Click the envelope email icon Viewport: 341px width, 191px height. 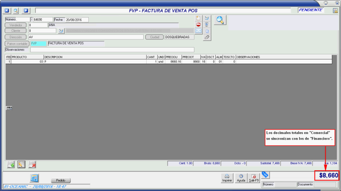199,31
